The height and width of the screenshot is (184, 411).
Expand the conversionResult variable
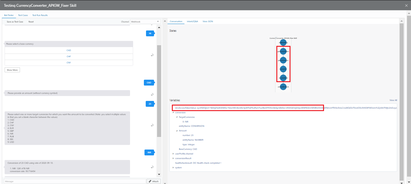click(x=173, y=158)
